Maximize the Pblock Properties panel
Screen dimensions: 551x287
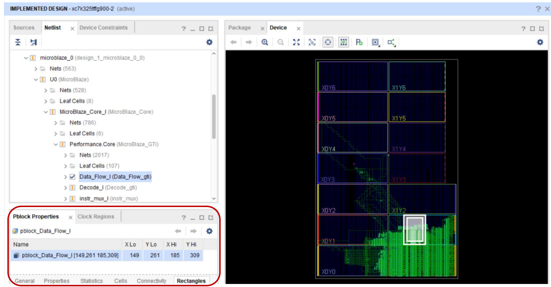pos(202,218)
